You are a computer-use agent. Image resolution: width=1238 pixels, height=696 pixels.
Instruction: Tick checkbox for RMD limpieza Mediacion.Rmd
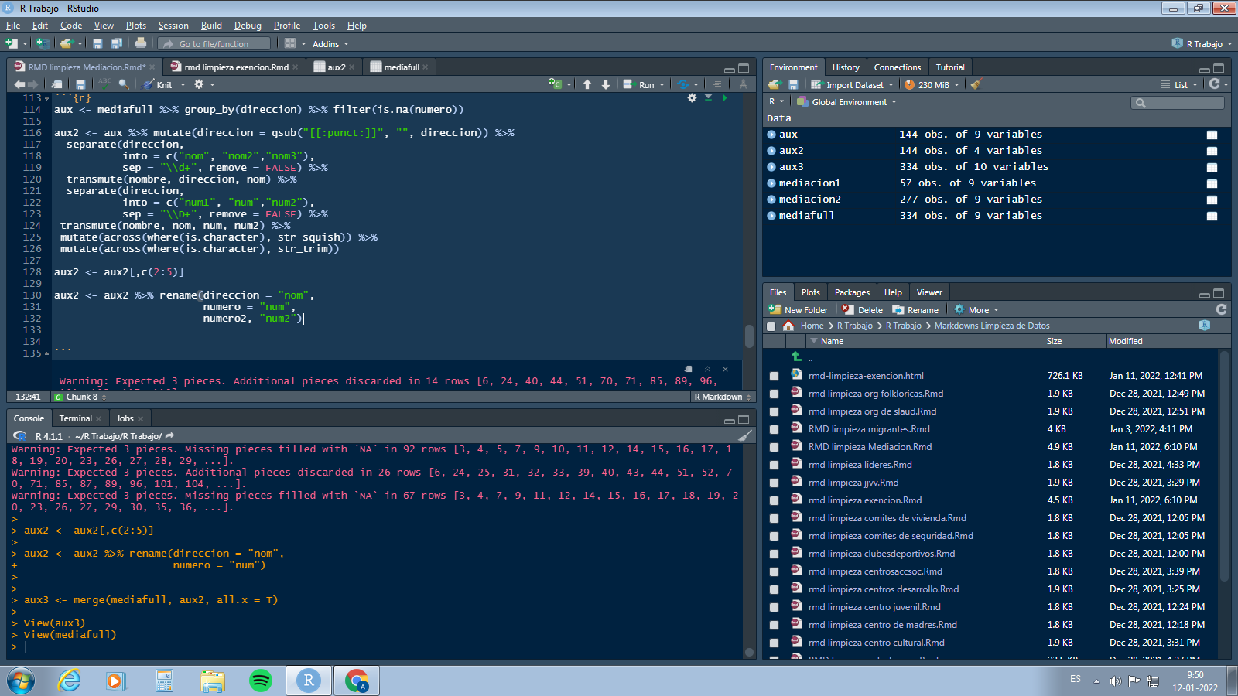coord(774,447)
